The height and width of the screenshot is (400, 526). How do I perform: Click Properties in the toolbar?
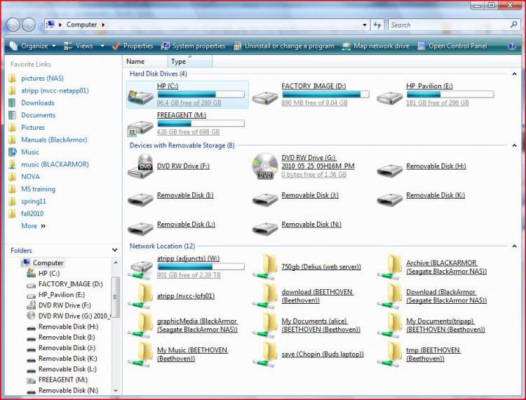click(x=133, y=46)
